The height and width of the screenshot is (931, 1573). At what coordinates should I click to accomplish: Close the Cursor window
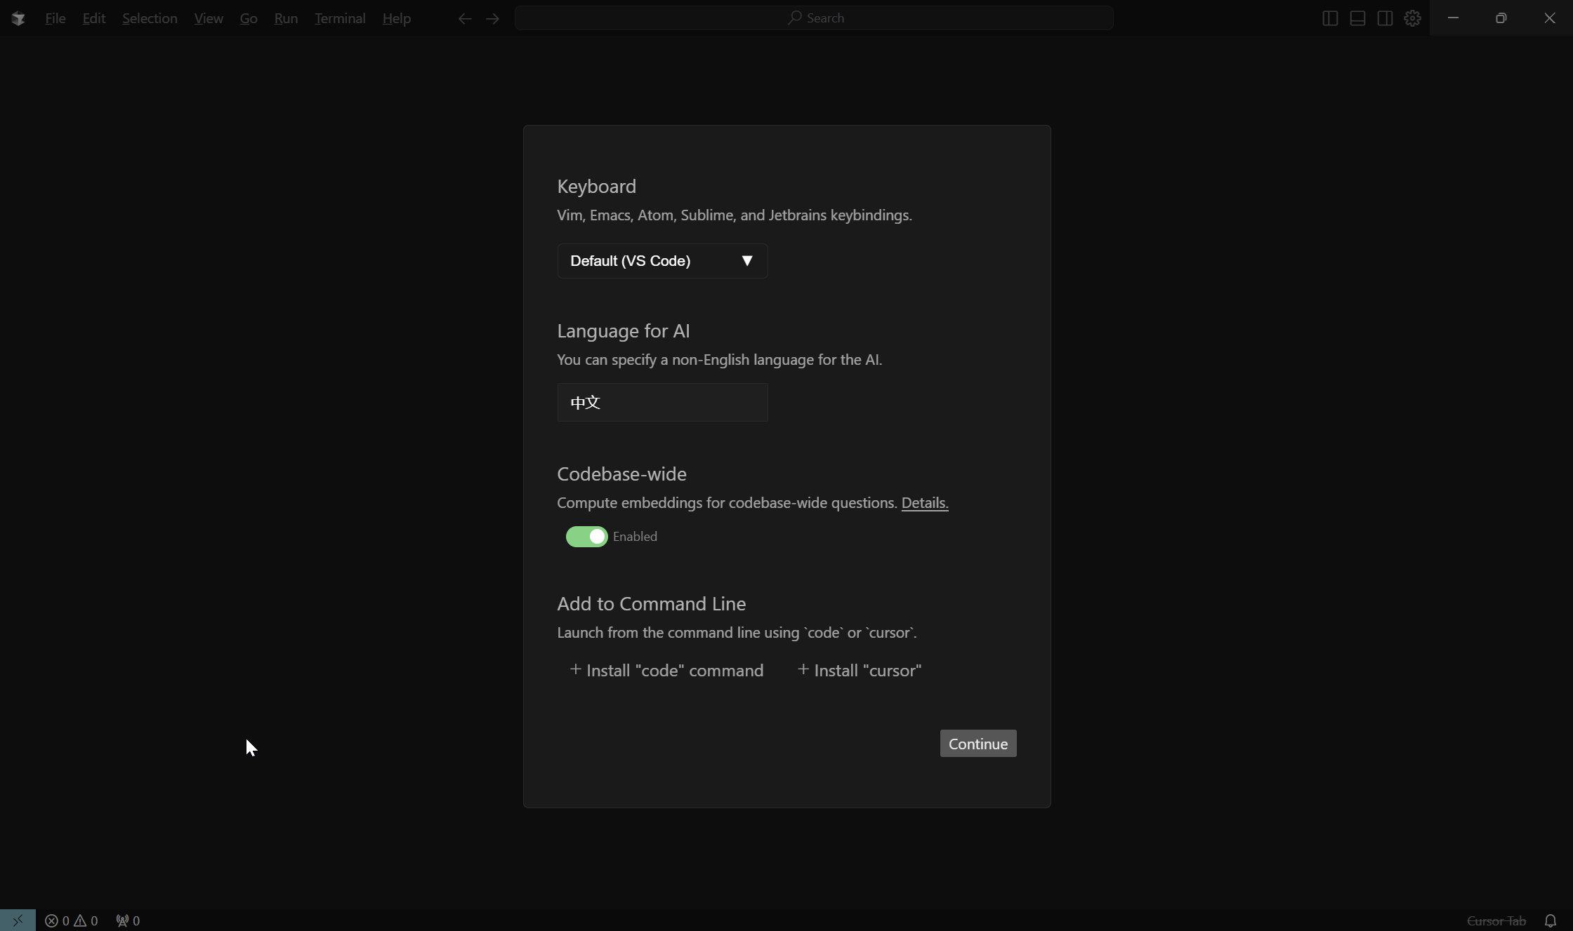(x=1550, y=18)
